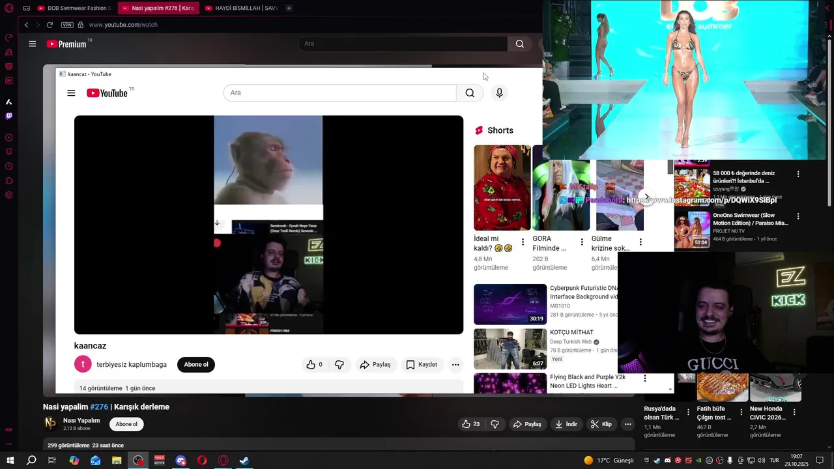Save the kaancaz video with Kaydet

pos(422,365)
